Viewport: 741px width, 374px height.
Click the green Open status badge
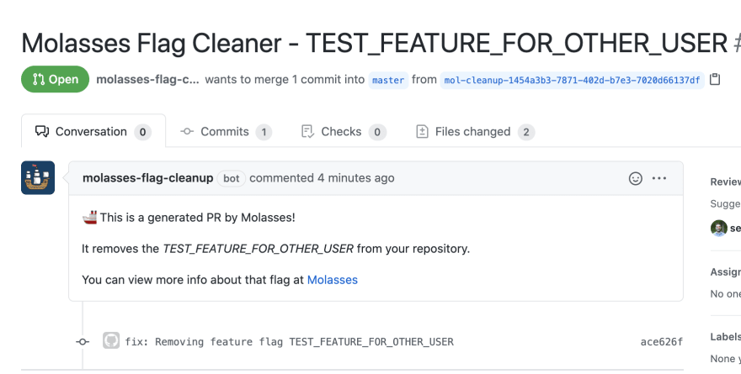pyautogui.click(x=56, y=79)
